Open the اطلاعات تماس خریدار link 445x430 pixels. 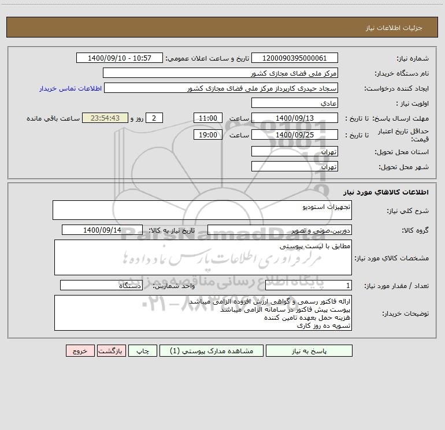(71, 88)
